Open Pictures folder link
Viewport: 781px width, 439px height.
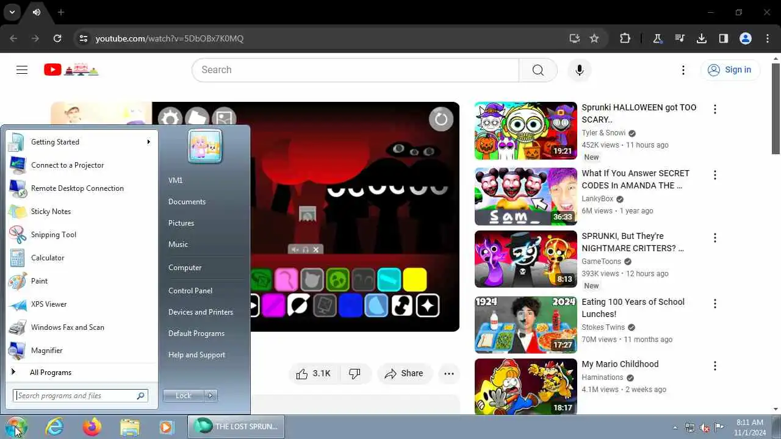click(181, 223)
